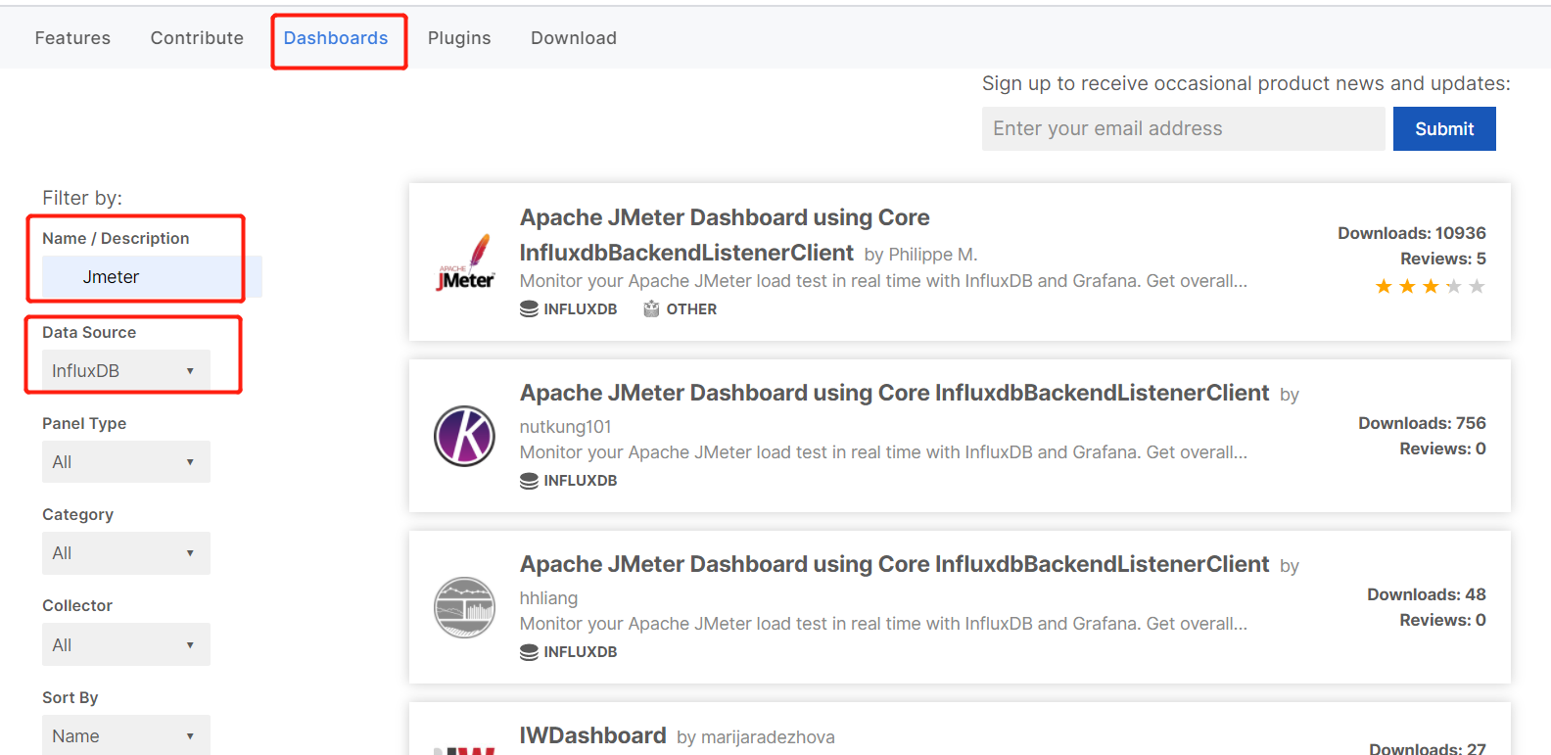Screen dimensions: 1551x755
Task: Click the "Downloads: 48" text
Action: 1427,594
